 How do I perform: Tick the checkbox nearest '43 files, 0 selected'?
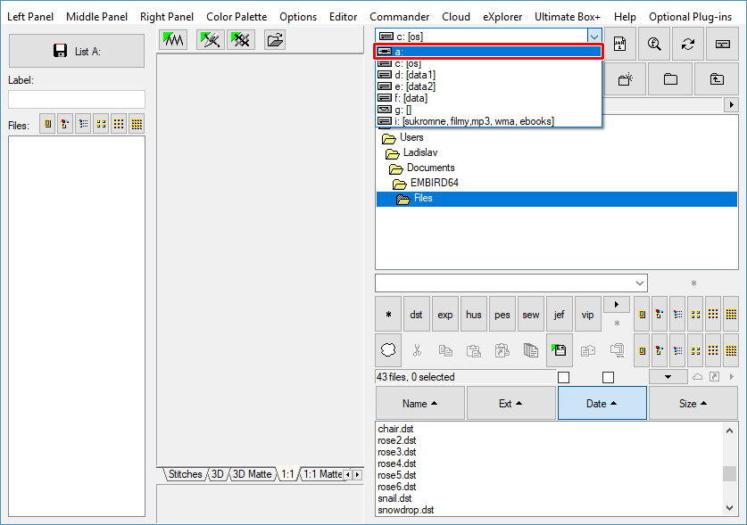(563, 377)
